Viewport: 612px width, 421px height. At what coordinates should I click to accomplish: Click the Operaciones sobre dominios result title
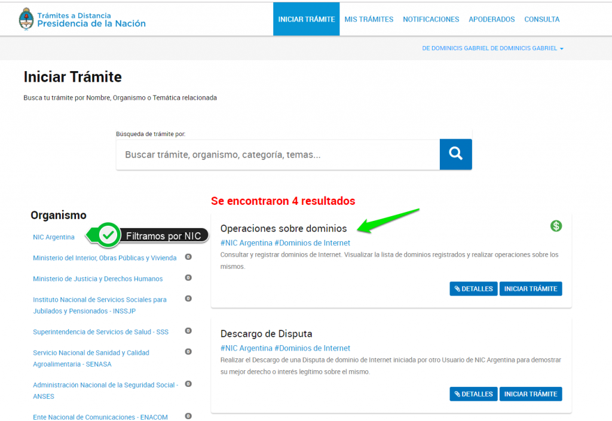point(283,229)
